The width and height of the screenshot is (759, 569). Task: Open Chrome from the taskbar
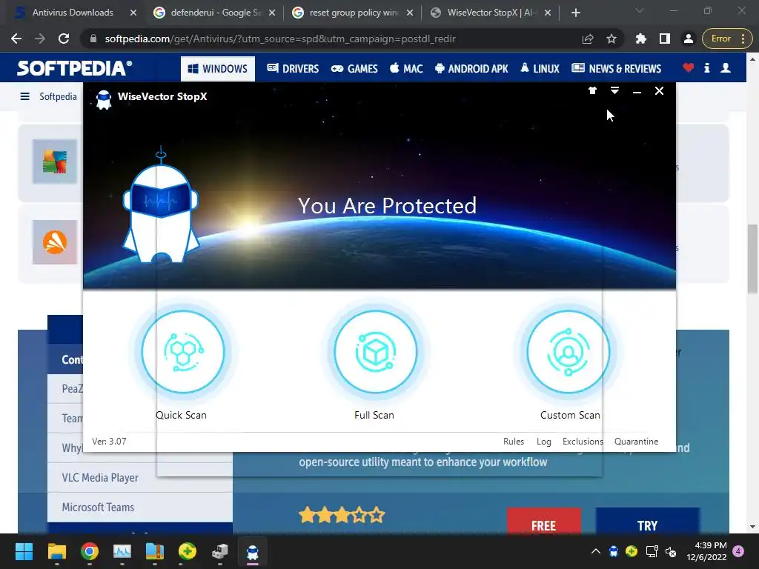pyautogui.click(x=90, y=551)
